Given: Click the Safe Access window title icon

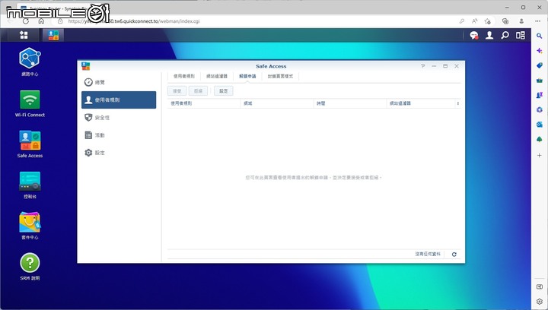Looking at the screenshot, I should pyautogui.click(x=85, y=66).
